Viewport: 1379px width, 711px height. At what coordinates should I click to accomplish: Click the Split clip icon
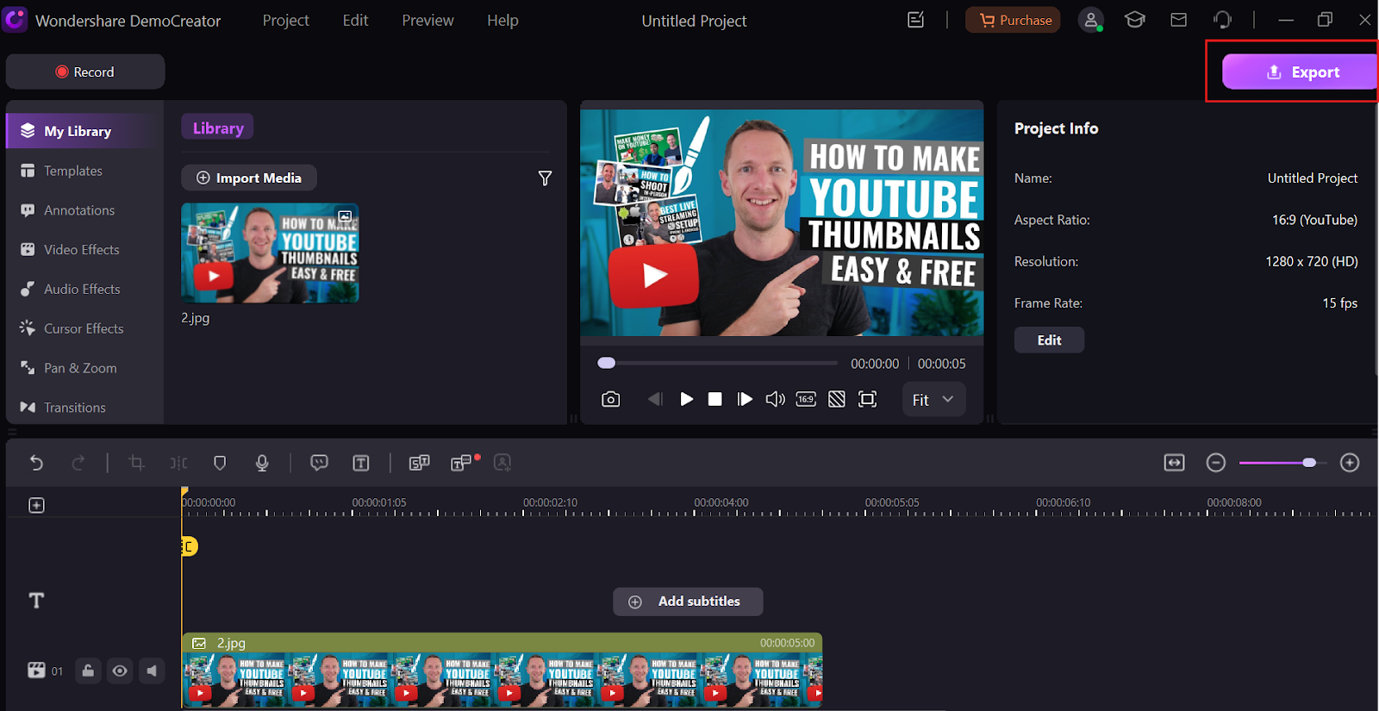178,463
